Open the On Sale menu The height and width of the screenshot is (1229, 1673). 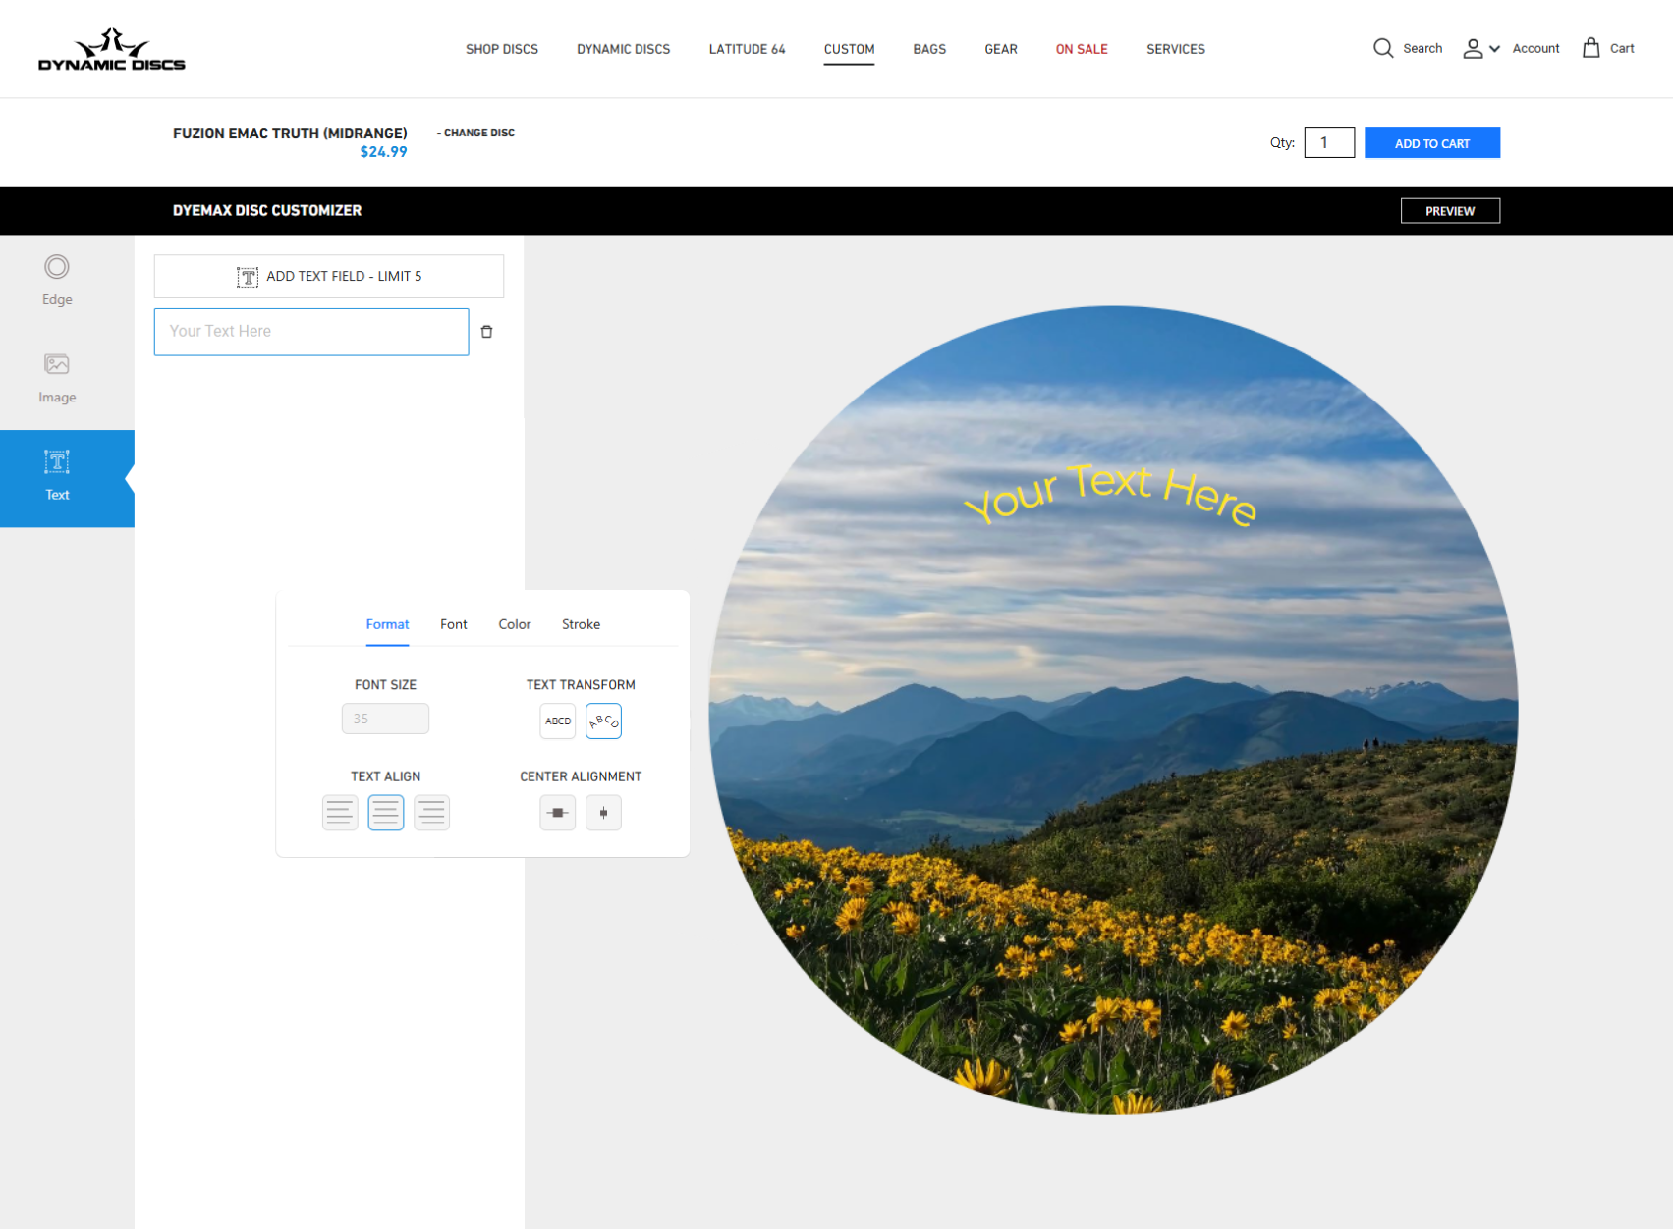point(1082,49)
